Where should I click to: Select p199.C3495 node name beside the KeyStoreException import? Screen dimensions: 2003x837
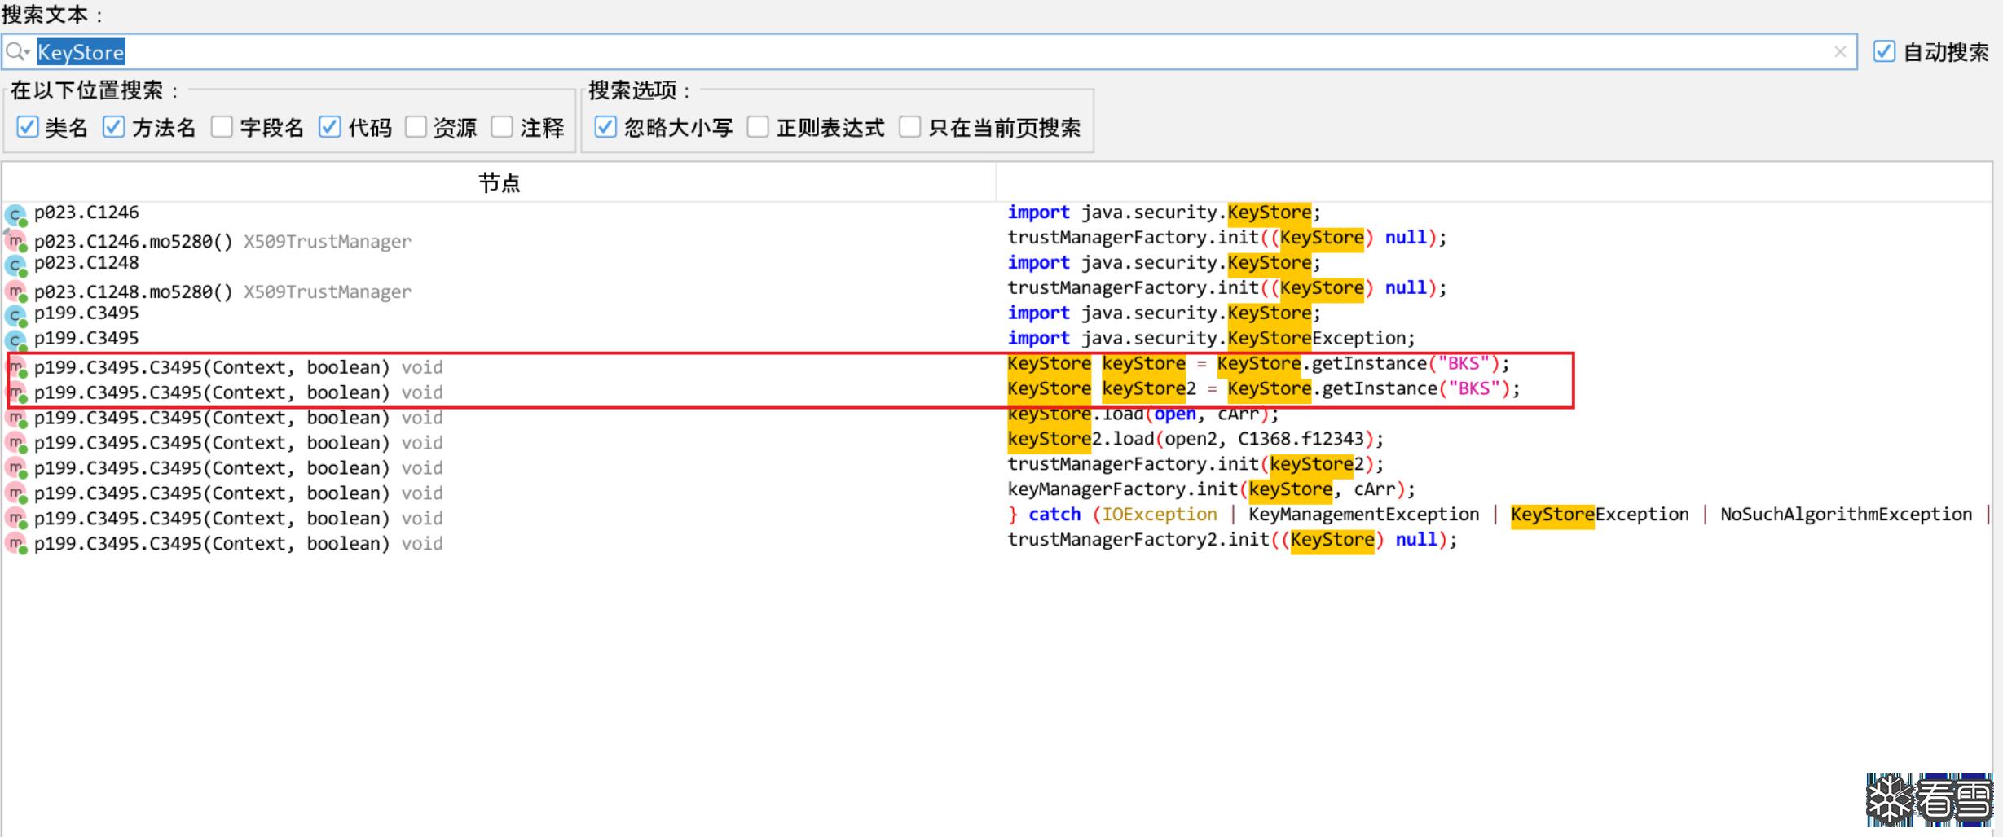coord(86,339)
